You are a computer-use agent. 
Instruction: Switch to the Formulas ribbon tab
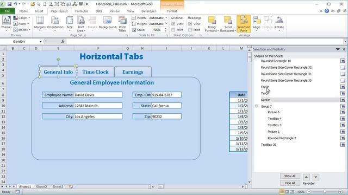coord(82,11)
